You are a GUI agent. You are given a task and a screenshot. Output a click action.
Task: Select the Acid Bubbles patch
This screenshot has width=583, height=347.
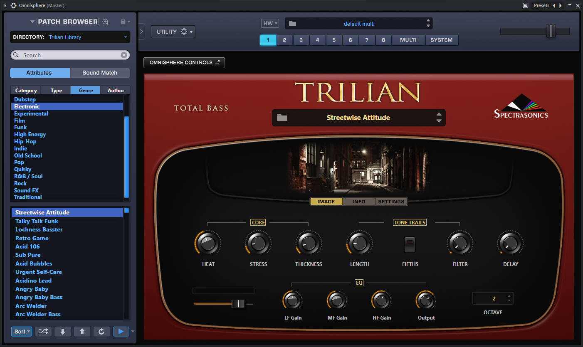(34, 263)
